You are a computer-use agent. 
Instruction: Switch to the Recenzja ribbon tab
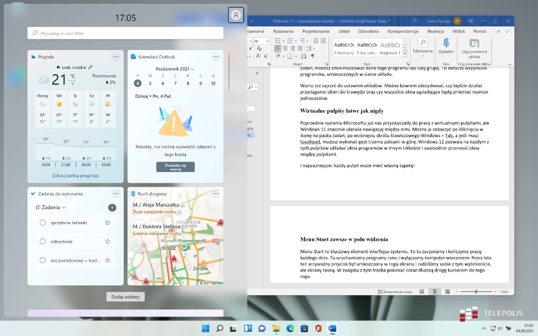[435, 31]
